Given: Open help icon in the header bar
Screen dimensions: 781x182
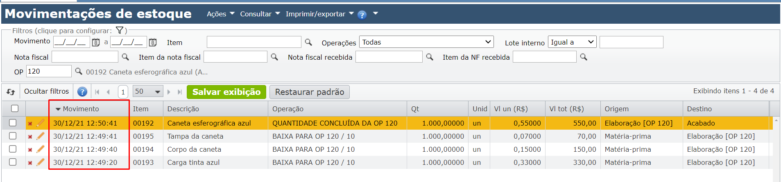Looking at the screenshot, I should click(362, 15).
